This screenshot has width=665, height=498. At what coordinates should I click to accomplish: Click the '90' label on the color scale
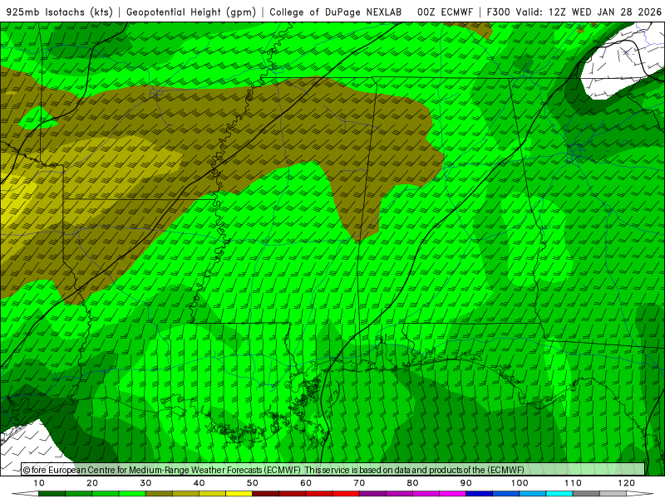pyautogui.click(x=466, y=483)
